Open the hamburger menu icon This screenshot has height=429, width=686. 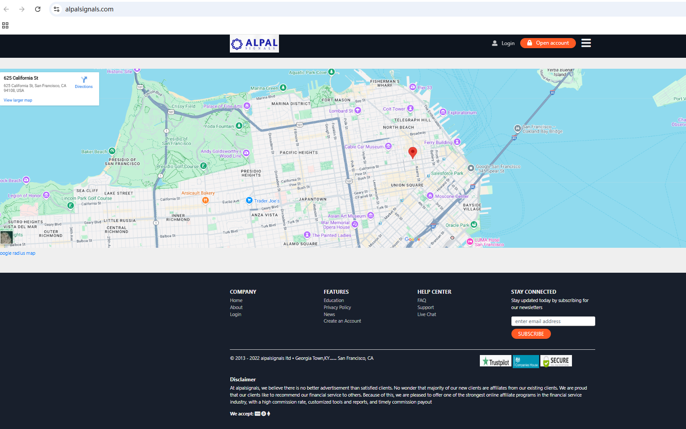586,43
